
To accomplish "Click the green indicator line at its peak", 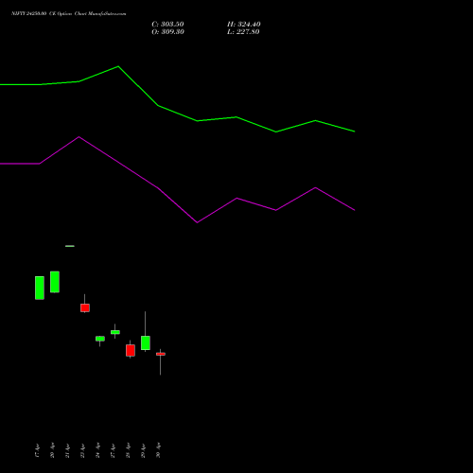I will [x=118, y=66].
